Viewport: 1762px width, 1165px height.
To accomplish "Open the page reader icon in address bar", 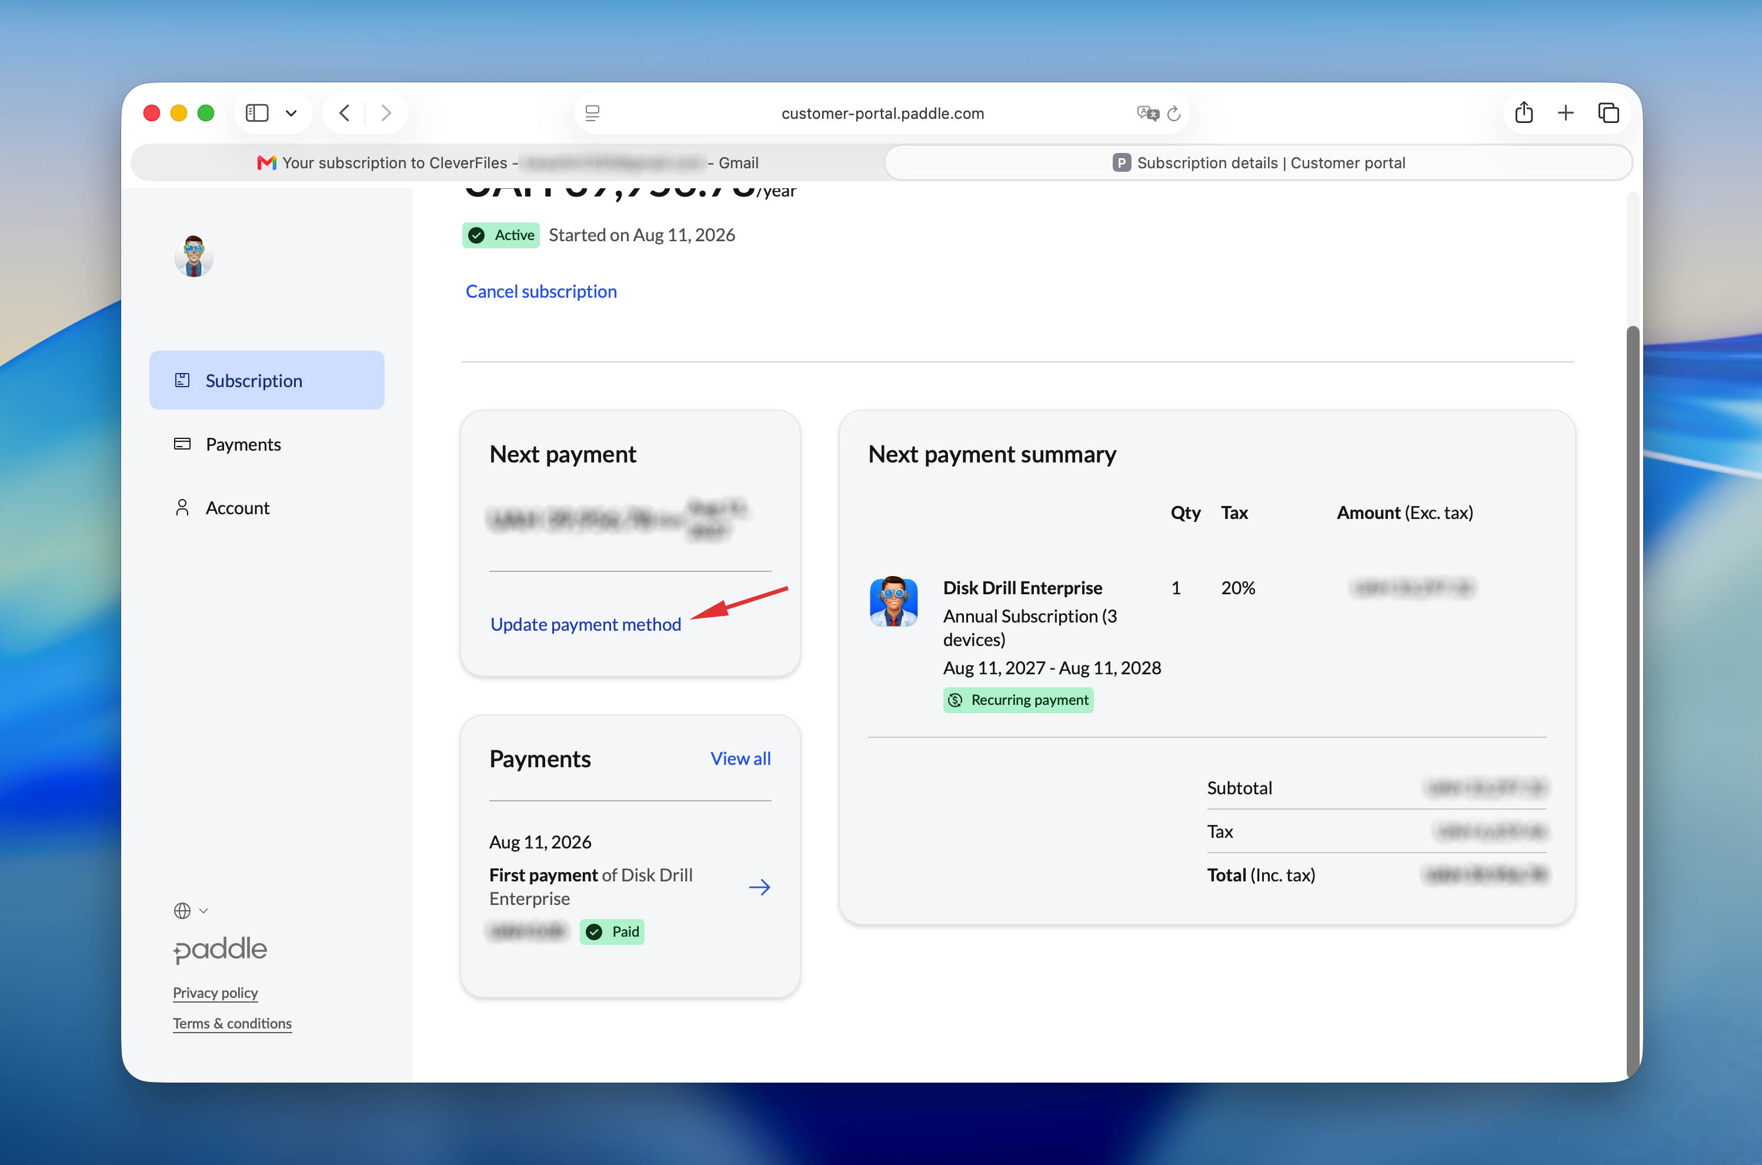I will 593,113.
